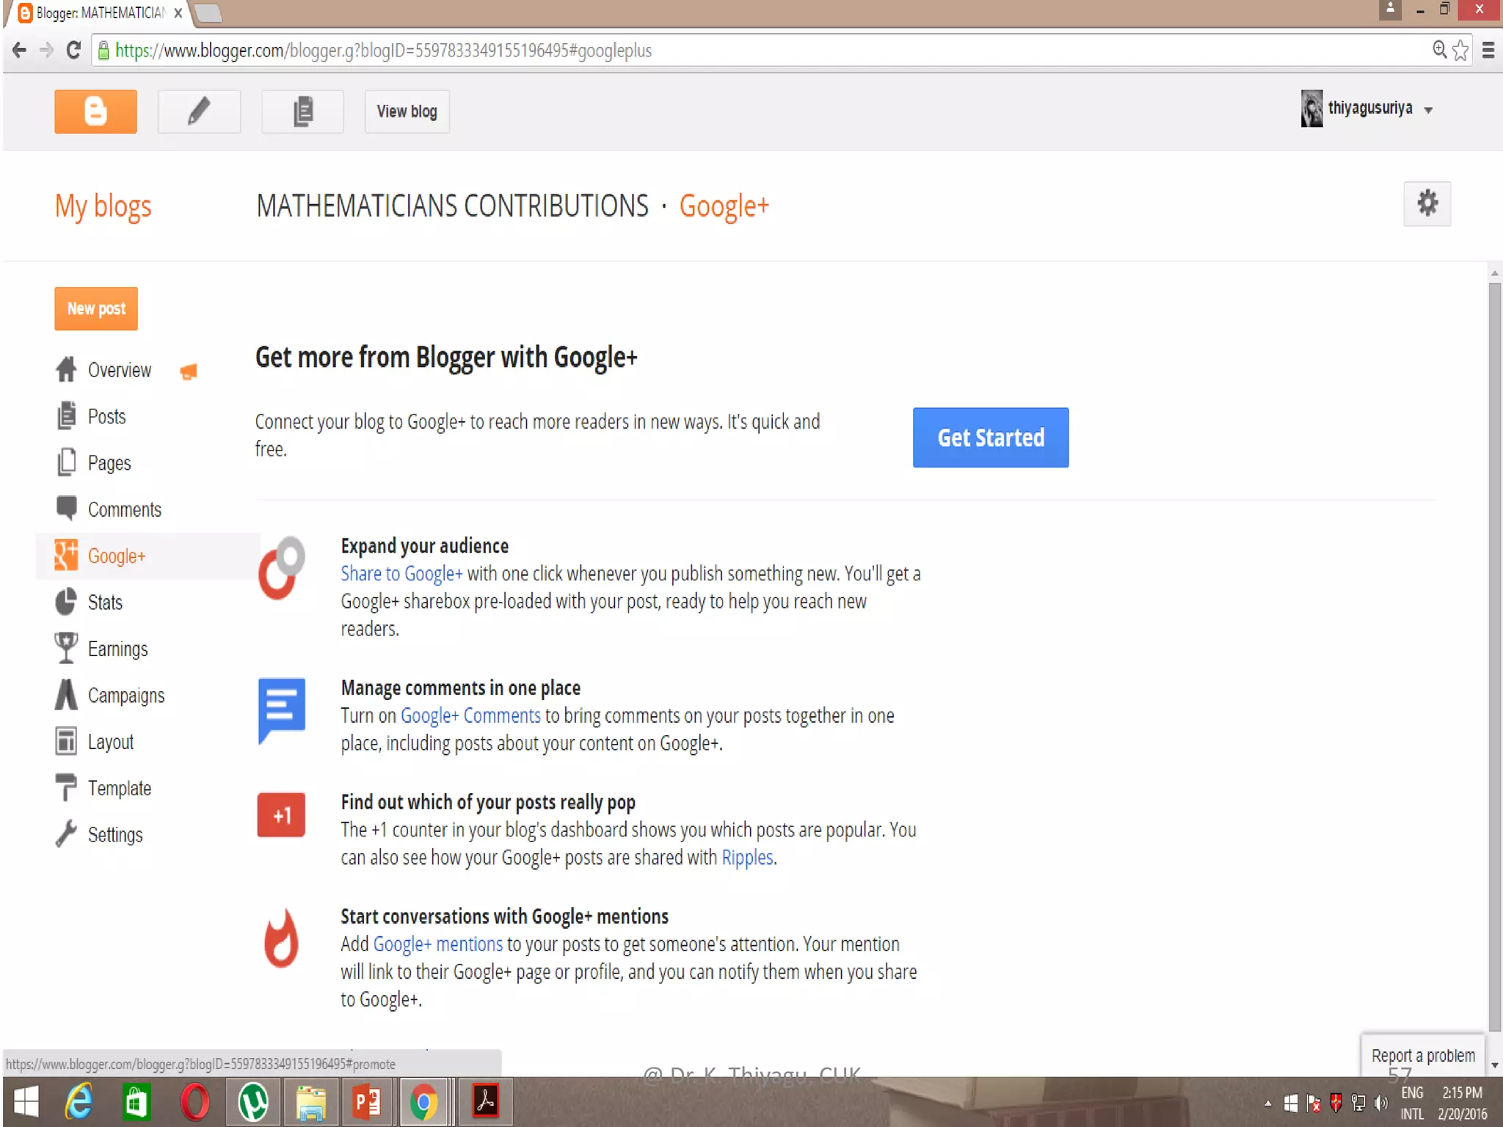This screenshot has height=1127, width=1503.
Task: Click the blue Get Started button
Action: pyautogui.click(x=990, y=437)
